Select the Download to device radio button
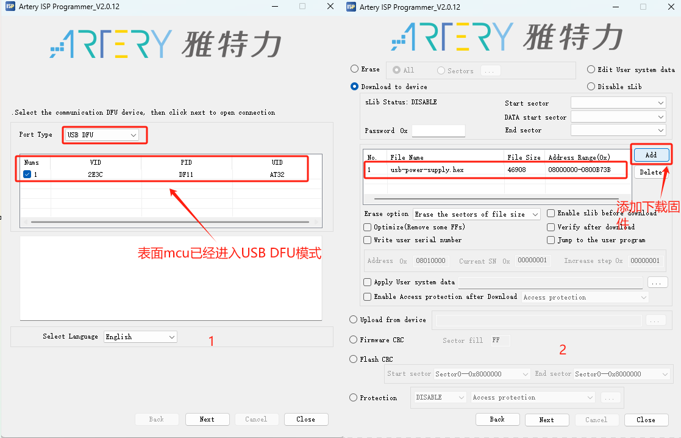Image resolution: width=681 pixels, height=438 pixels. pos(354,87)
